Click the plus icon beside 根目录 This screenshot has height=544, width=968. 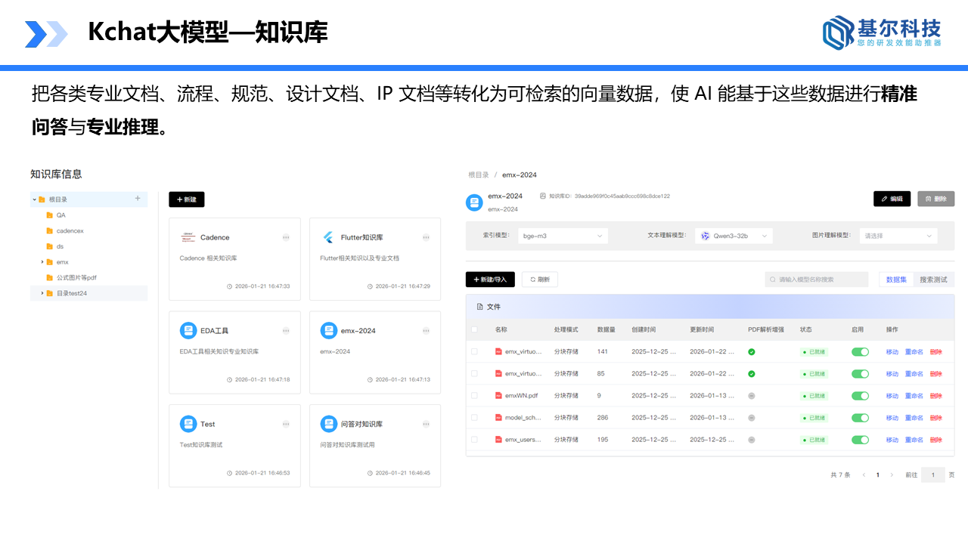point(138,199)
